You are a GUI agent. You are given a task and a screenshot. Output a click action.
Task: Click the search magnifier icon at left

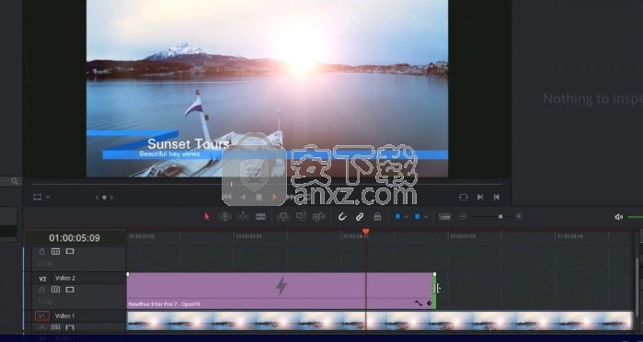click(15, 181)
